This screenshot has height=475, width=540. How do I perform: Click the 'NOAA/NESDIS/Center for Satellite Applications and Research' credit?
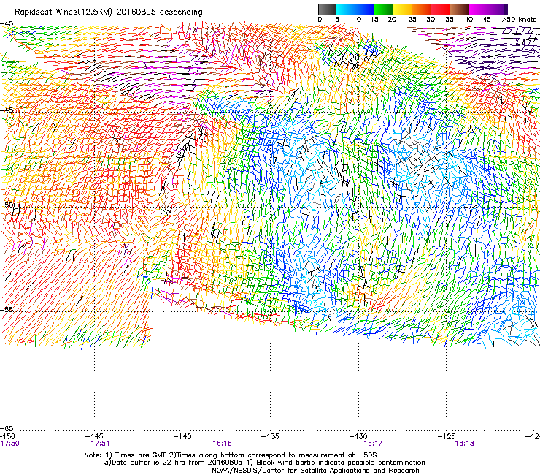coord(315,471)
